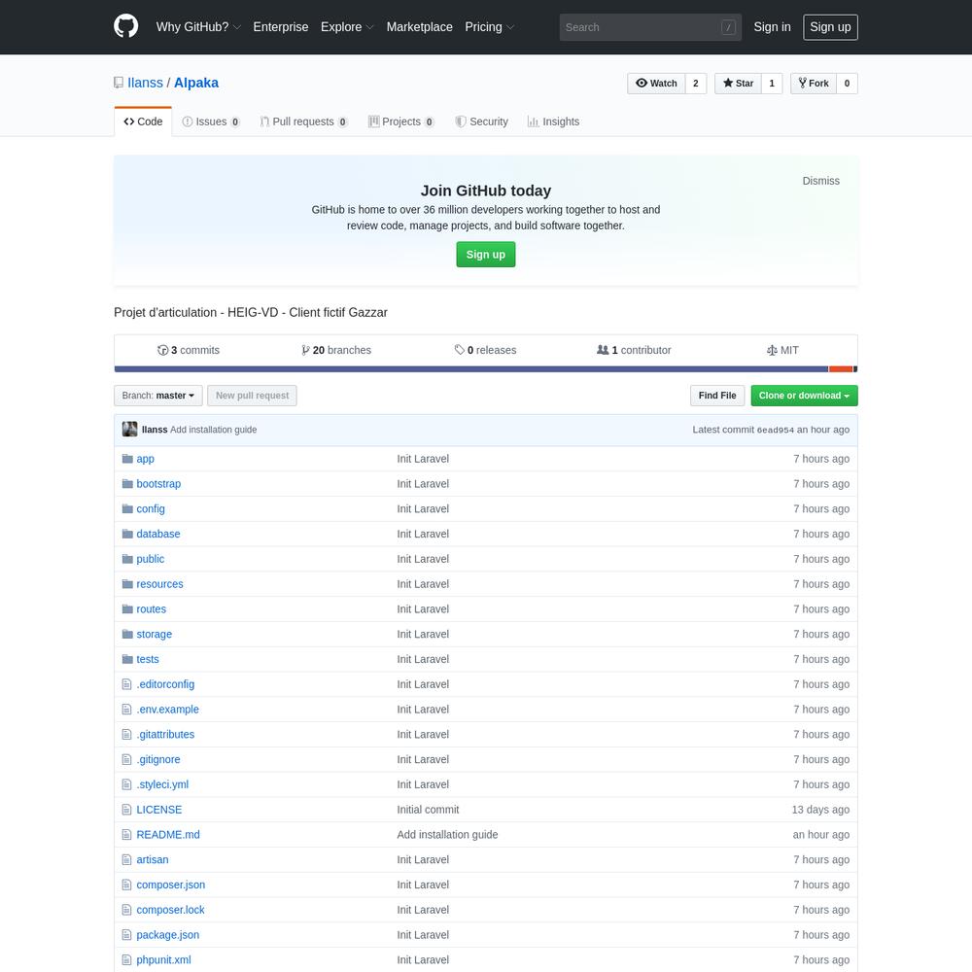The height and width of the screenshot is (972, 972).
Task: Select the tests folder icon
Action: (127, 659)
